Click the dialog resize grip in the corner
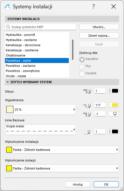The image size is (124, 191). point(121,188)
